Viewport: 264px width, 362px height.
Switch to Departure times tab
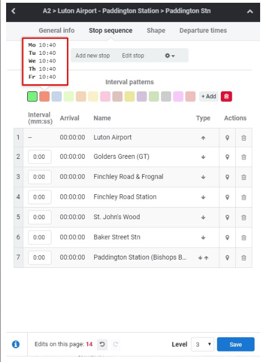(x=203, y=30)
